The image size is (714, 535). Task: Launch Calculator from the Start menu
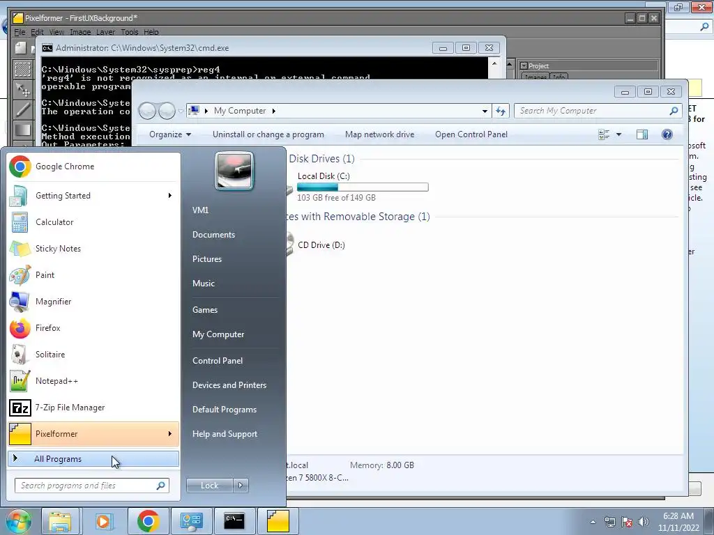coord(93,222)
